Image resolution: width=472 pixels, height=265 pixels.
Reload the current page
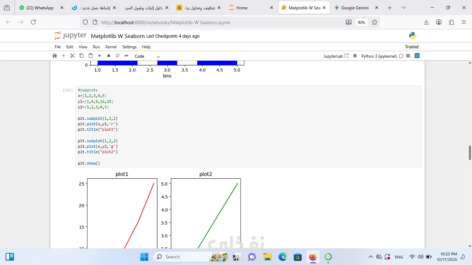(33, 22)
